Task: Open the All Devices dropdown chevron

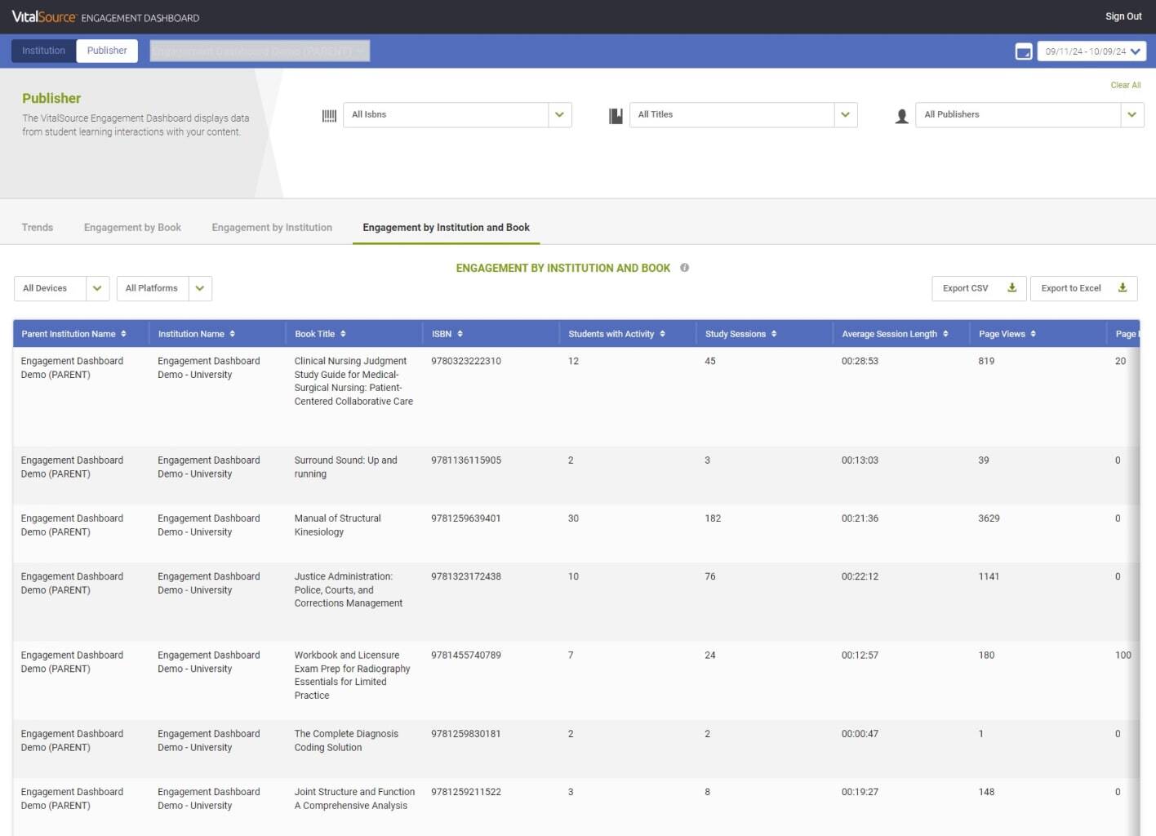Action: [97, 288]
